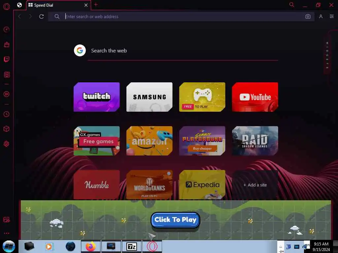Open Easy Setup sliders icon

331,16
